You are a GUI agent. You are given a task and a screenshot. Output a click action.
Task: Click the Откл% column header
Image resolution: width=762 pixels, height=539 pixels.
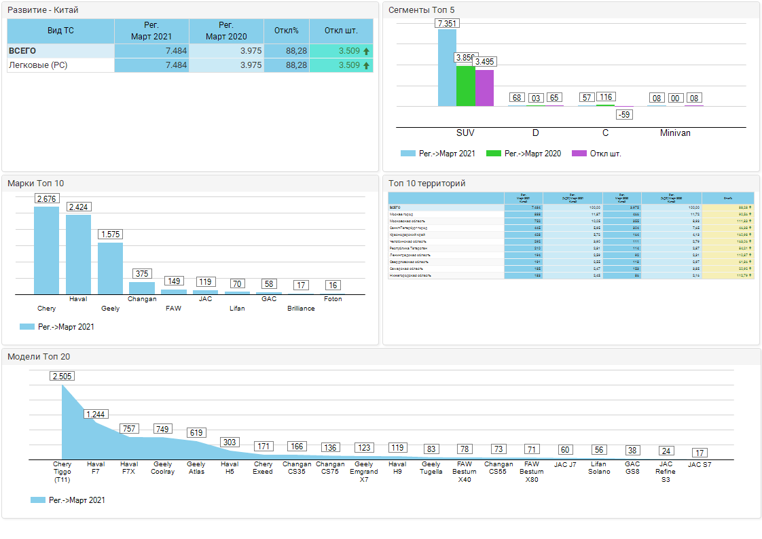286,31
